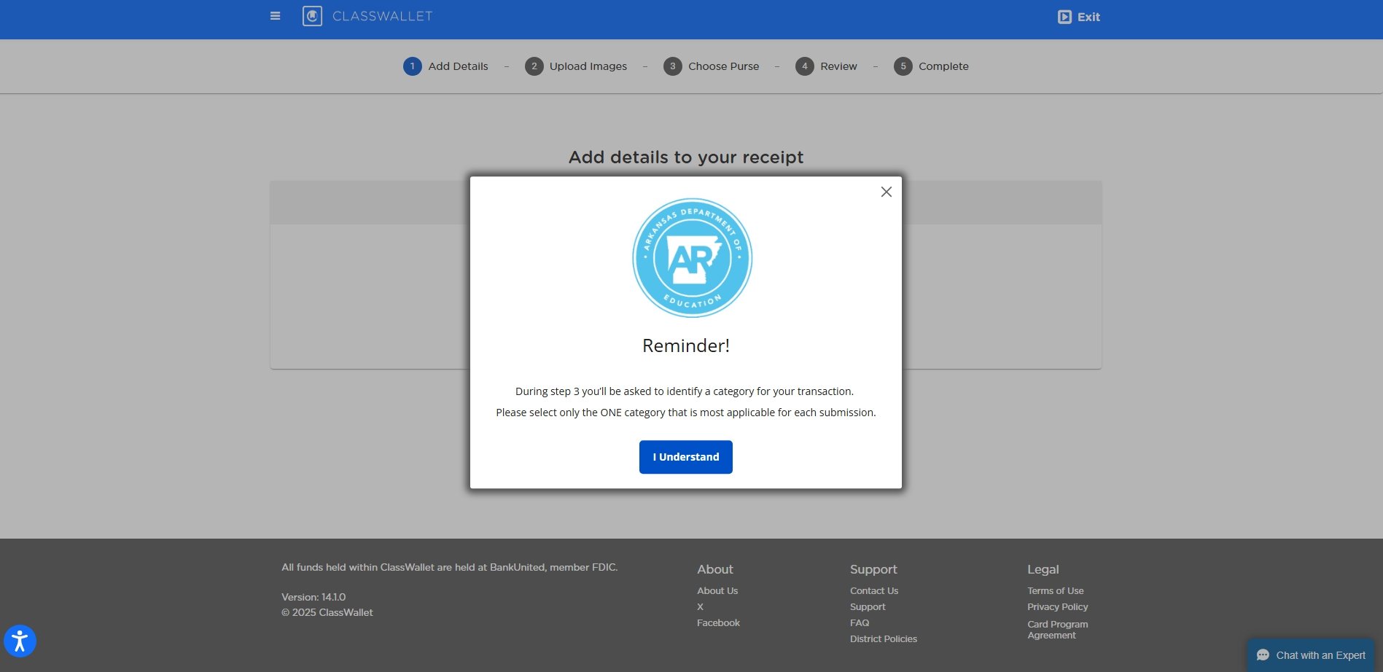The image size is (1383, 672).
Task: Open the About Us footer link
Action: tap(717, 591)
